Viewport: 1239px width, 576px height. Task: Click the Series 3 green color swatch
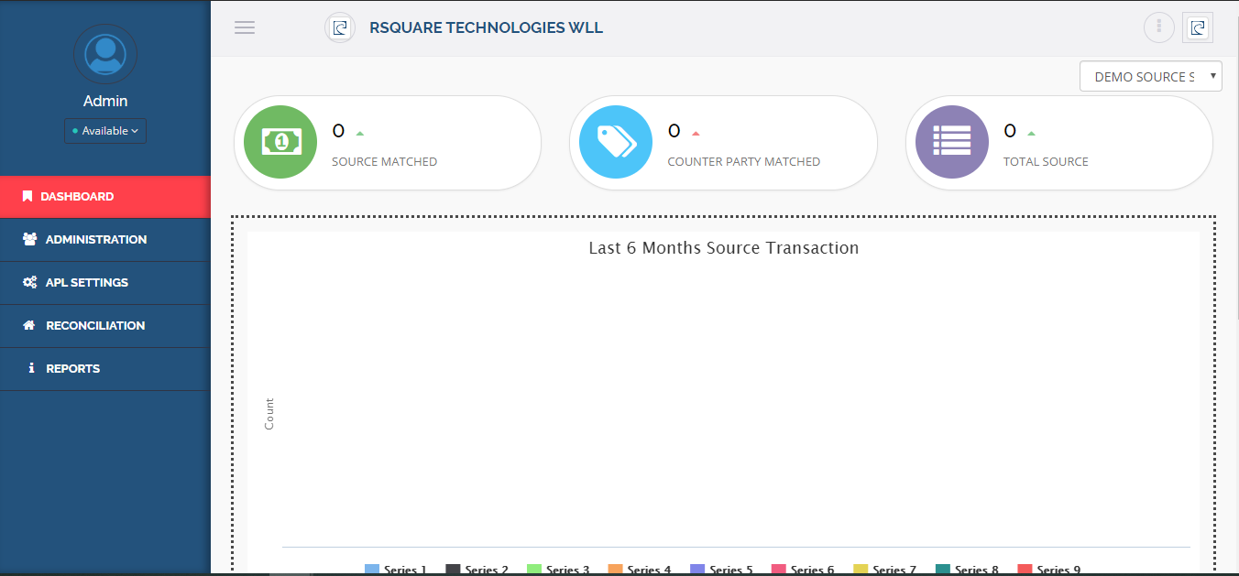tap(534, 570)
